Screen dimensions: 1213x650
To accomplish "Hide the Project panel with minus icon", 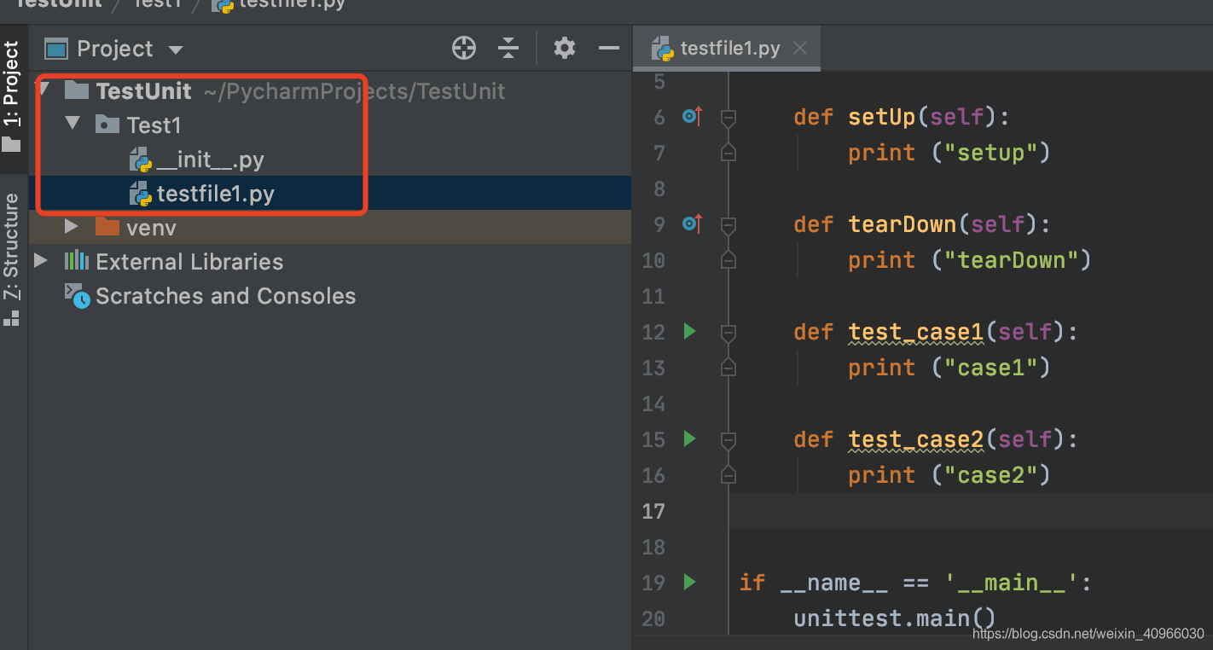I will [609, 48].
